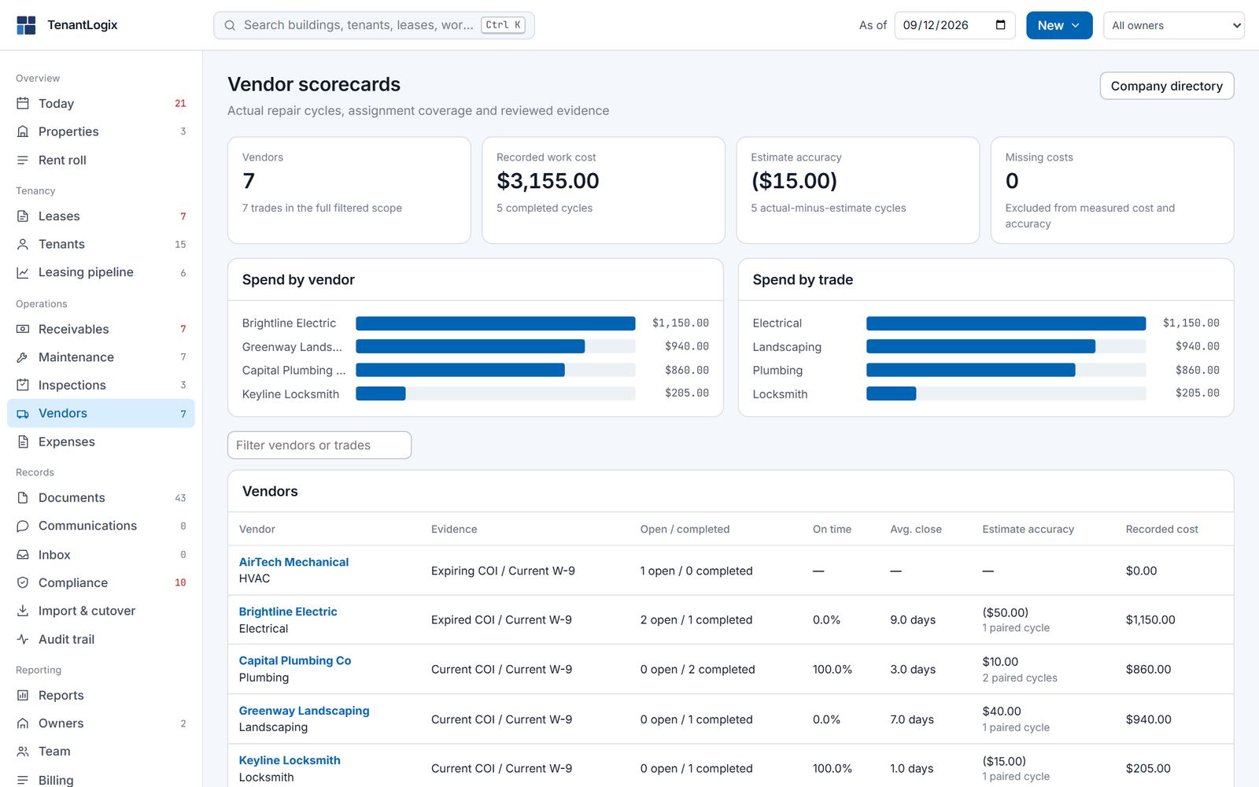Navigate to Maintenance section
The height and width of the screenshot is (787, 1259).
[101, 357]
